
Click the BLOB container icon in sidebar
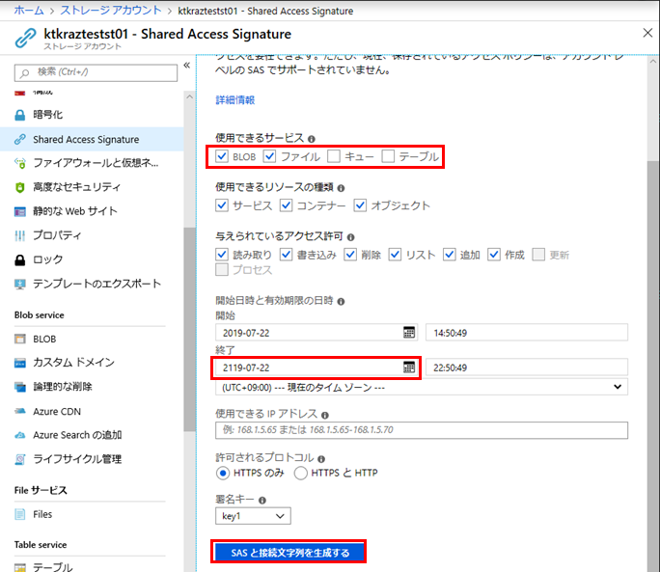tap(20, 340)
